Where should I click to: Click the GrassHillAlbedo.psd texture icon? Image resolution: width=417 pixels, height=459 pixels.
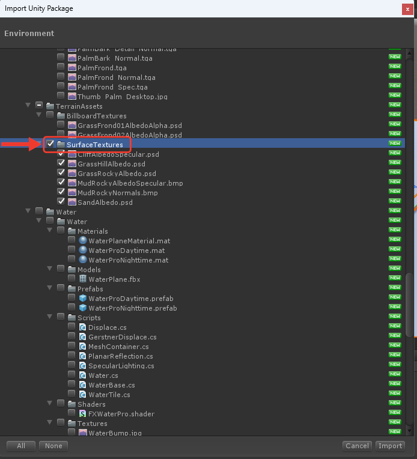pyautogui.click(x=72, y=163)
